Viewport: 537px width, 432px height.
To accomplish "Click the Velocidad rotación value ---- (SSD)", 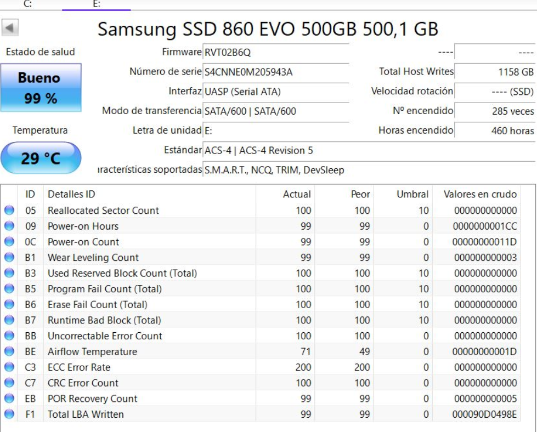I will (495, 92).
